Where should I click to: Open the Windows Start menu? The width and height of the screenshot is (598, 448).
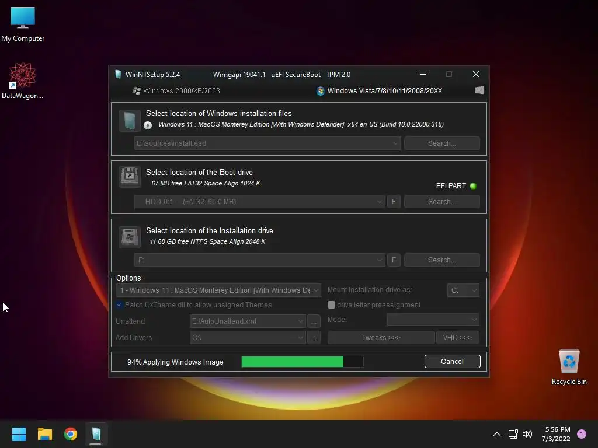point(19,434)
